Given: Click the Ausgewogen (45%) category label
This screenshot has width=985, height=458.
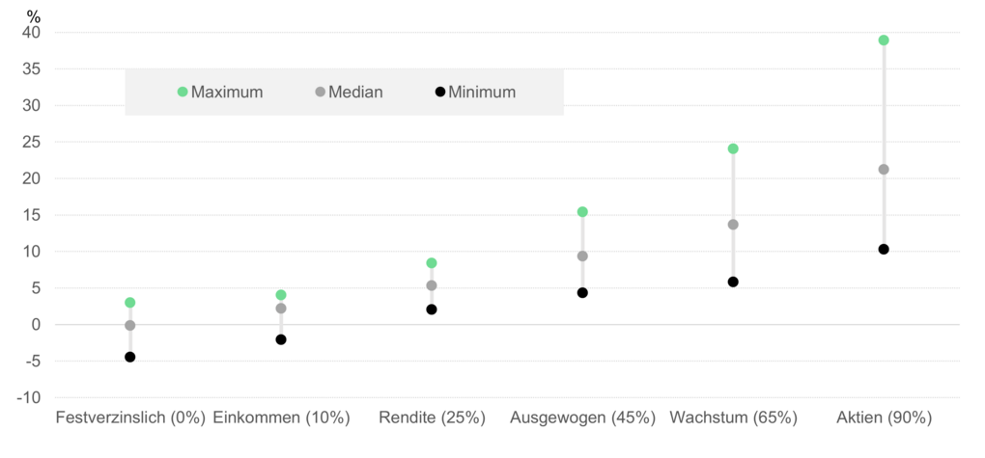Looking at the screenshot, I should coord(582,418).
